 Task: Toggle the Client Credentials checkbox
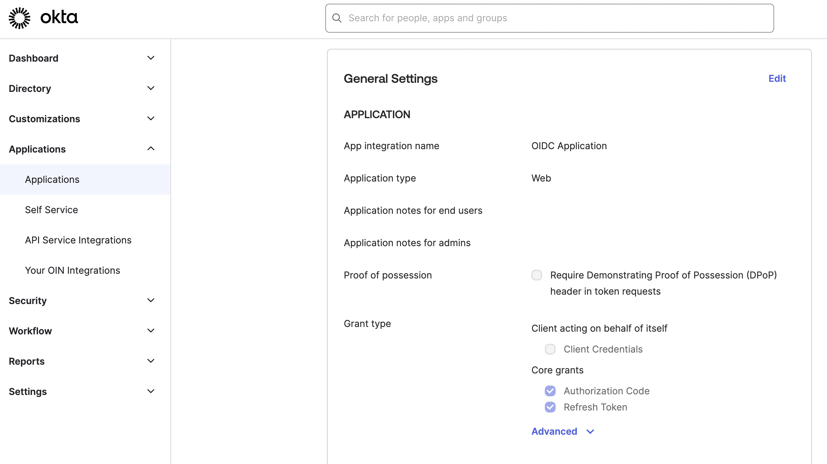(550, 349)
